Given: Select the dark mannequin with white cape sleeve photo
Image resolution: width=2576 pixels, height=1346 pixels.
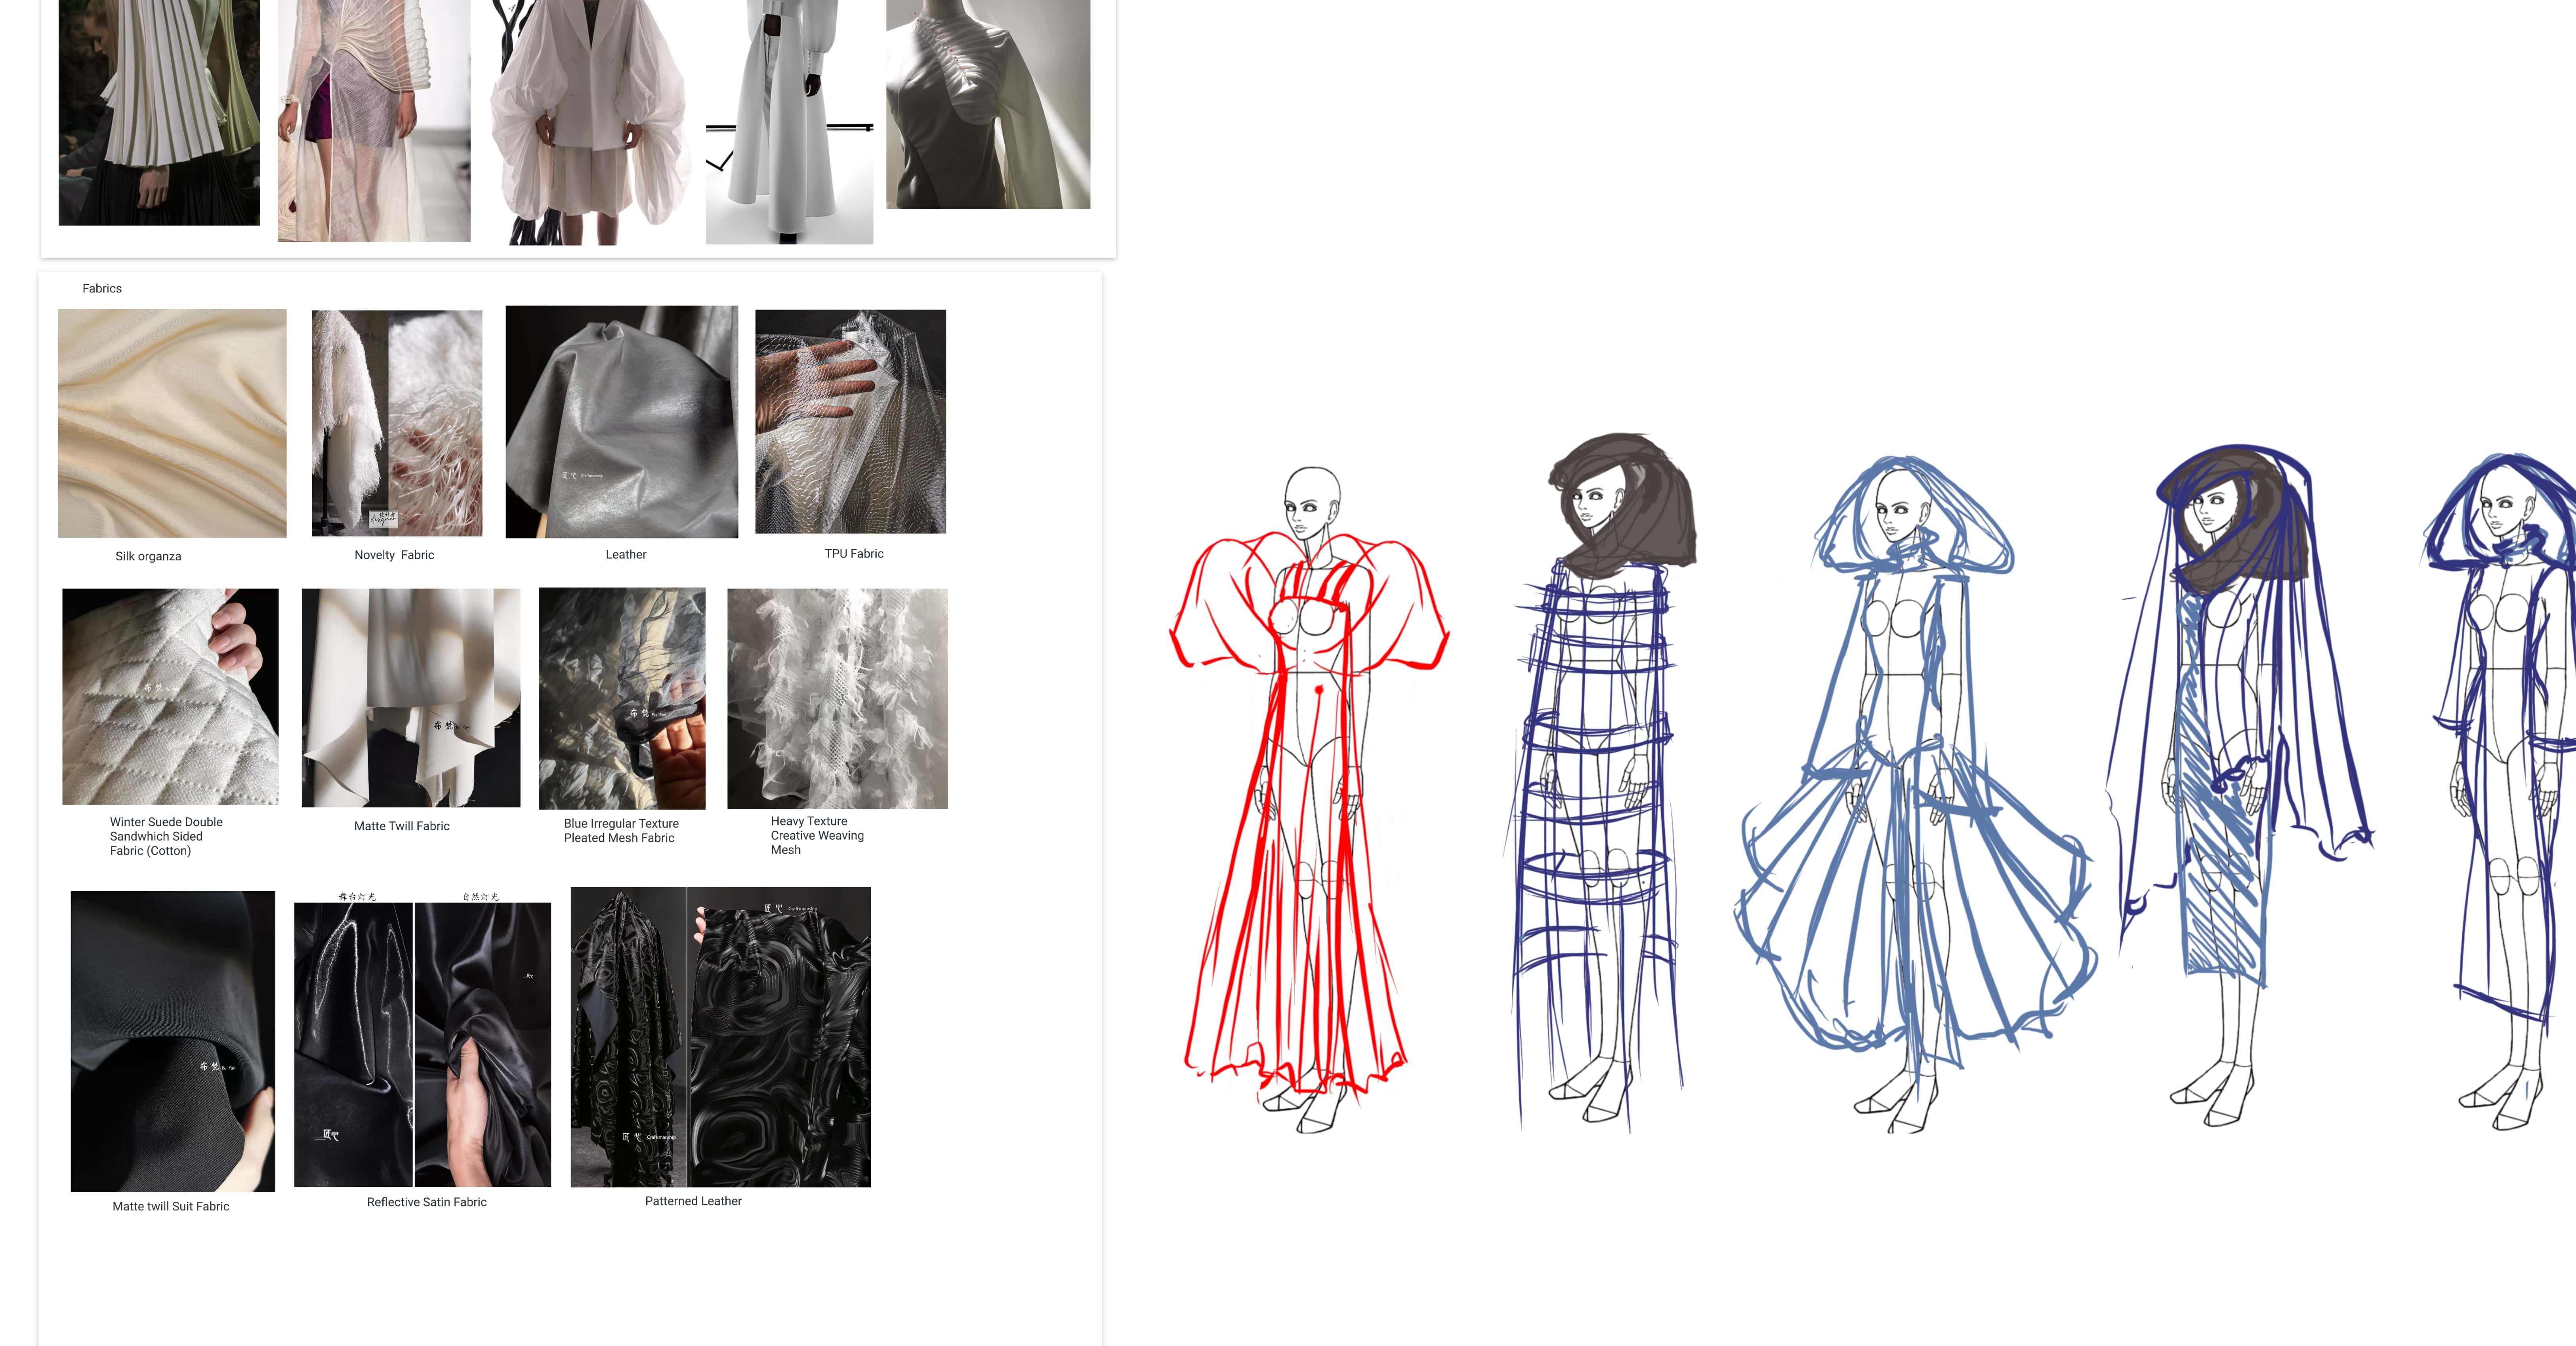Looking at the screenshot, I should coord(988,104).
